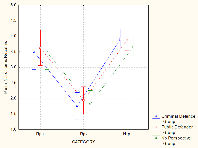Click the blue circle data point at Rp+
The image size is (198, 148).
tap(34, 52)
